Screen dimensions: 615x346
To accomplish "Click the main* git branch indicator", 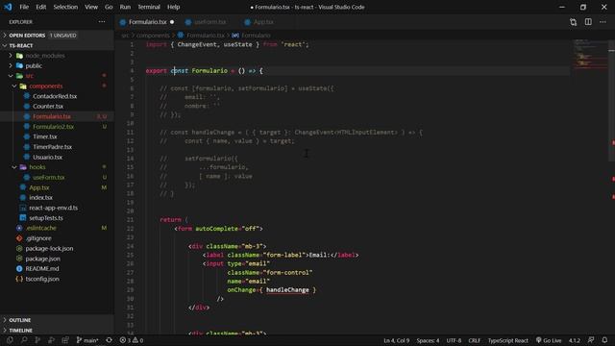I will pos(87,340).
